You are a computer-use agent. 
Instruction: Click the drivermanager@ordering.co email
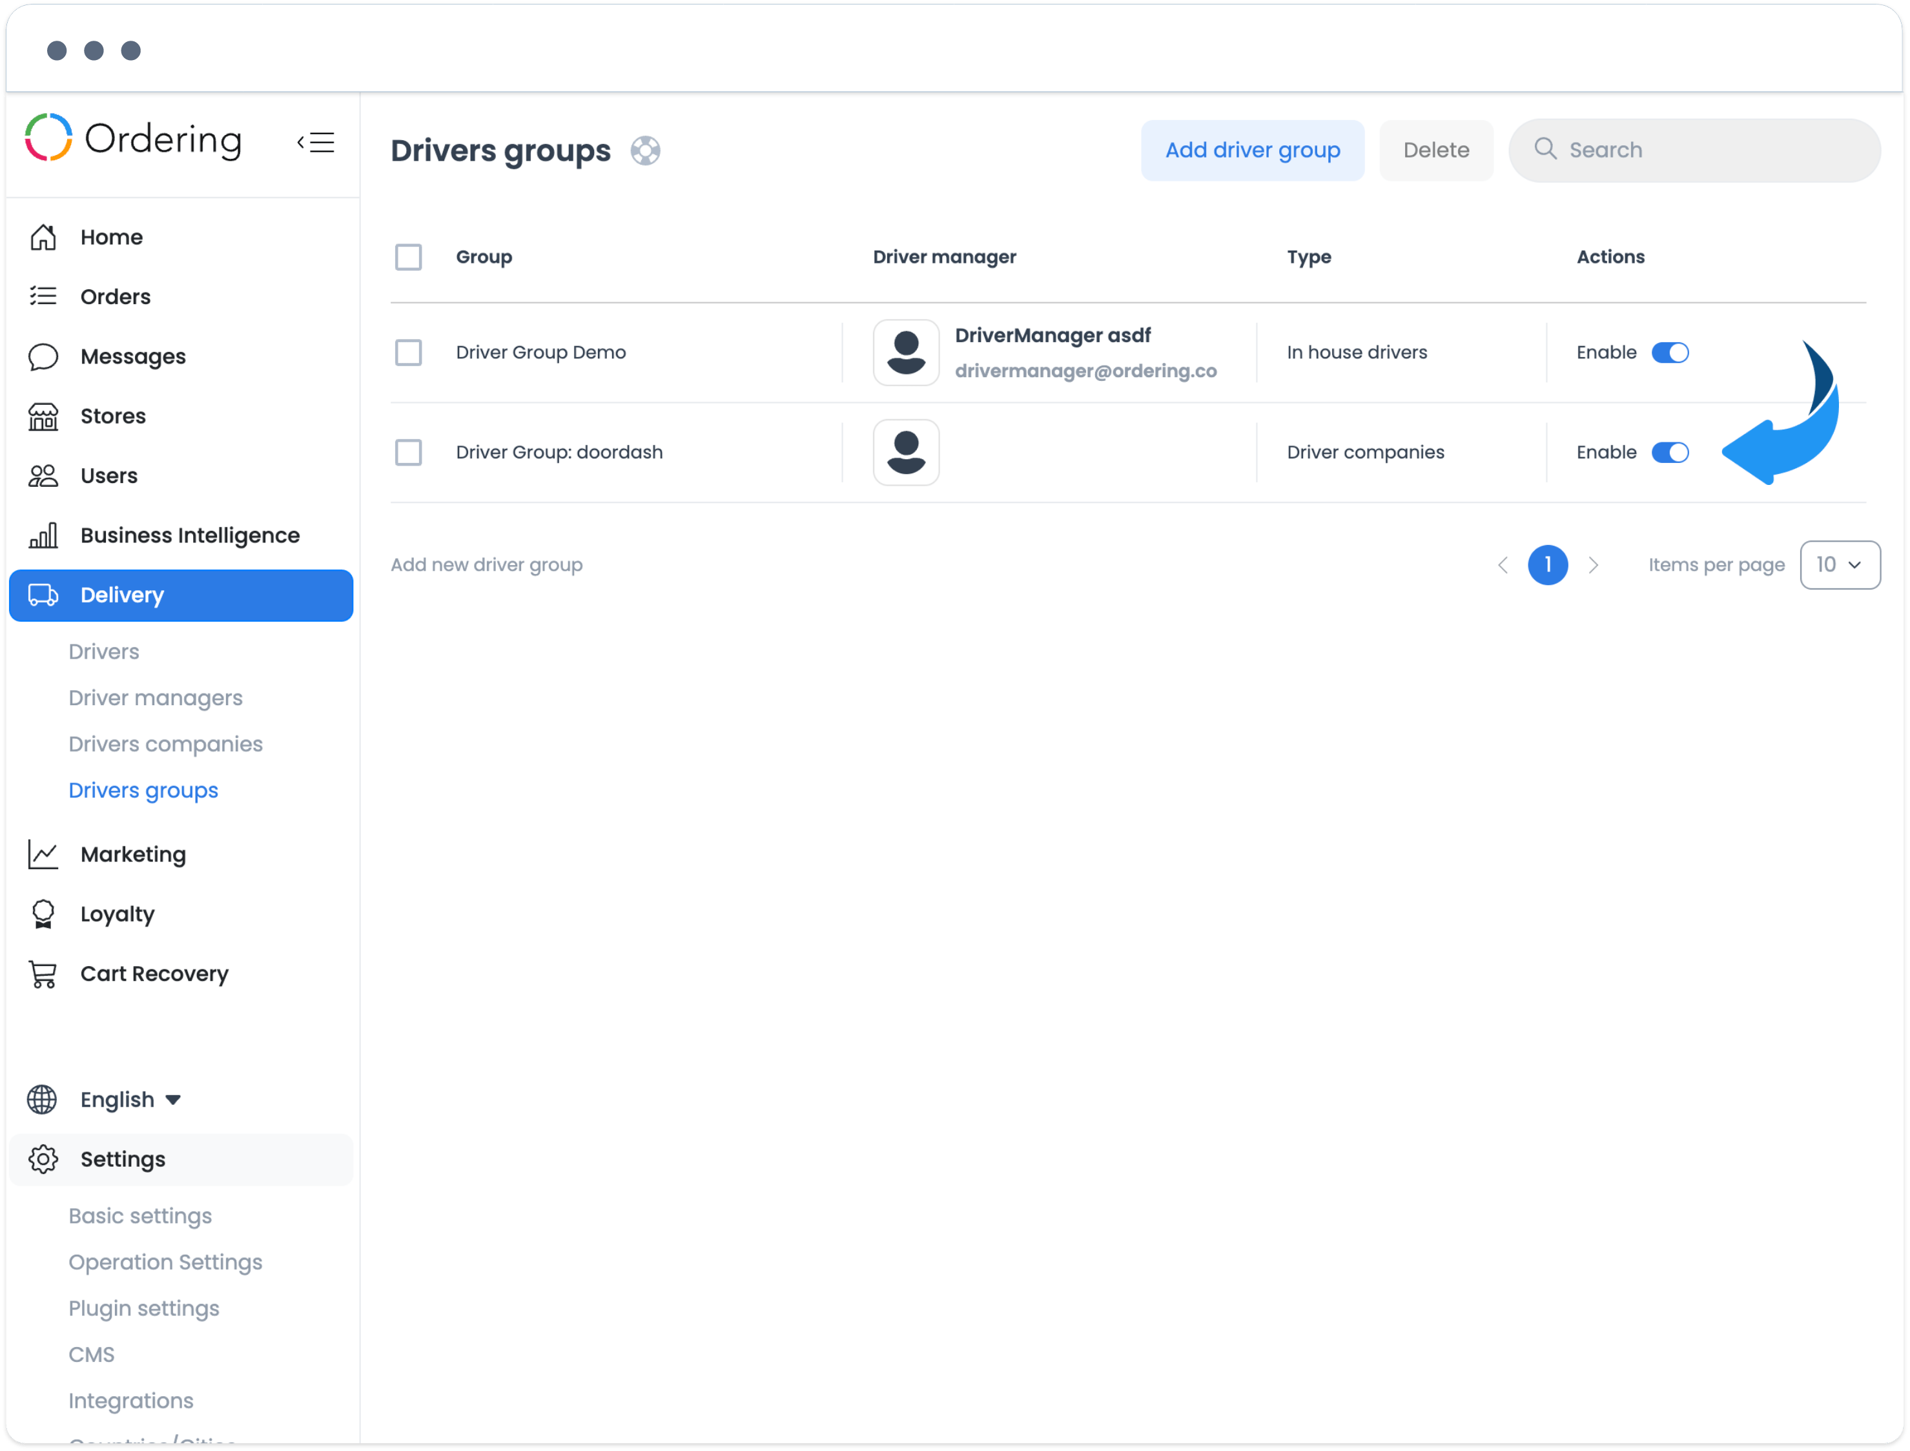pos(1085,371)
